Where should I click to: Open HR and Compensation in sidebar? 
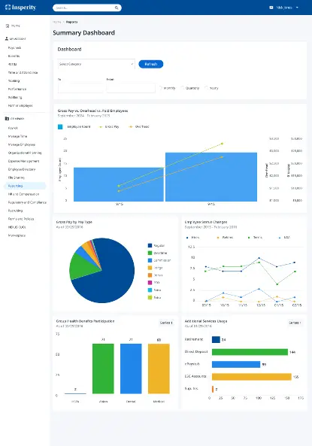(23, 194)
